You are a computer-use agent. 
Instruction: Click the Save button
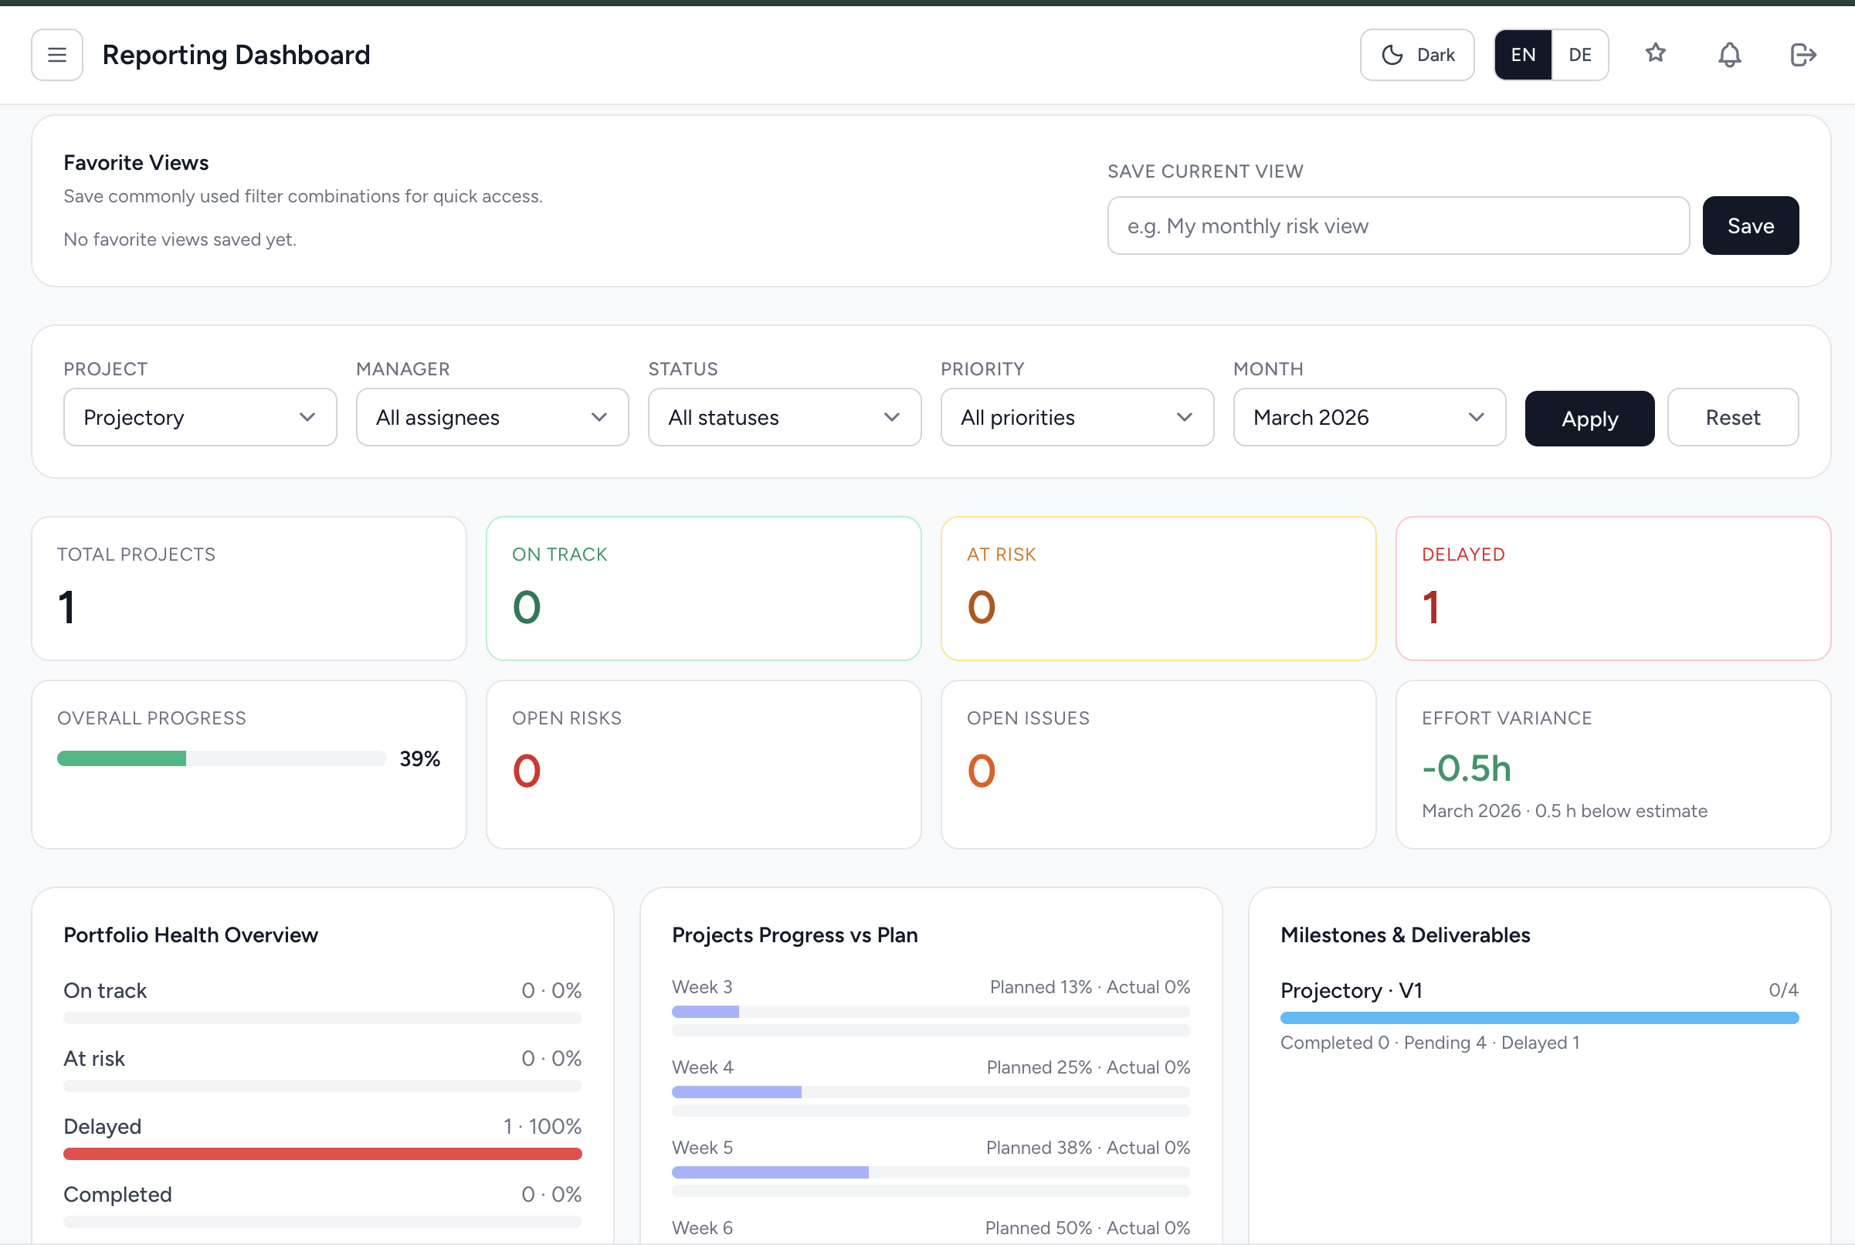[1750, 226]
